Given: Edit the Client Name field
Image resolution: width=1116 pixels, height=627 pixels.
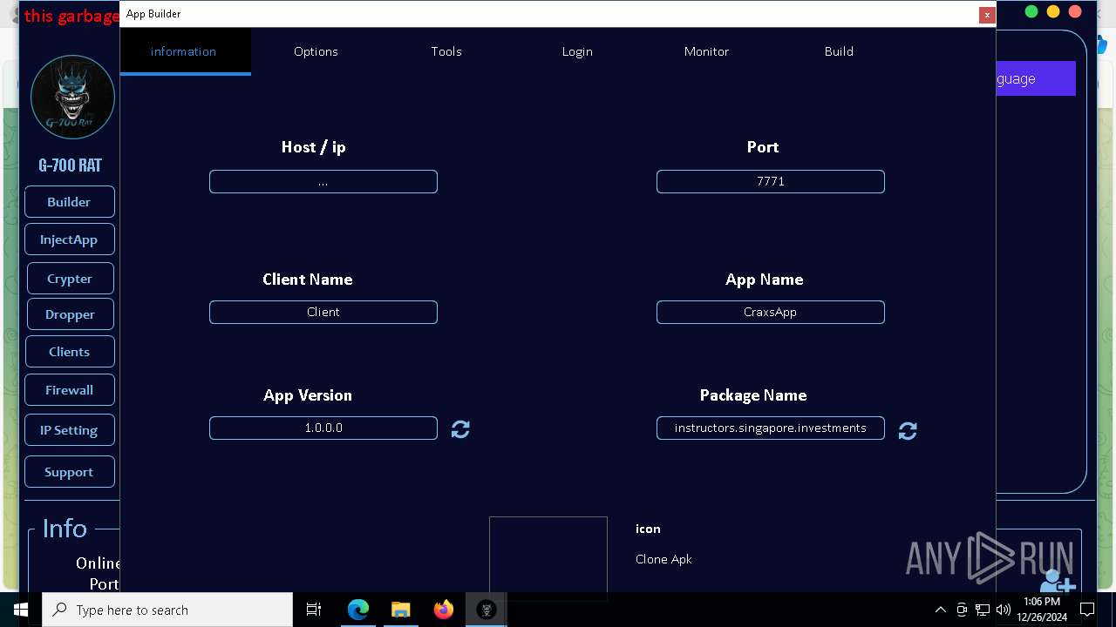Looking at the screenshot, I should tap(323, 313).
